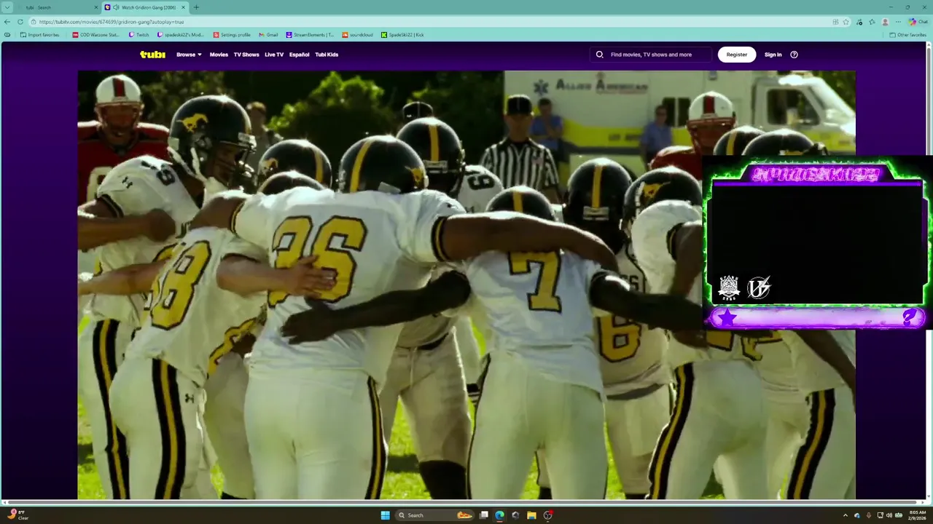This screenshot has height=524, width=933.
Task: Switch to Watch Gridiron Gang tab
Action: click(146, 7)
